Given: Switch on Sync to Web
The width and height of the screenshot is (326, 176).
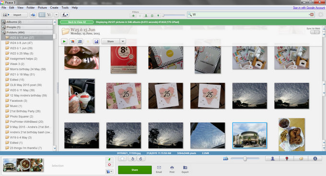Looking at the screenshot, I should click(315, 32).
